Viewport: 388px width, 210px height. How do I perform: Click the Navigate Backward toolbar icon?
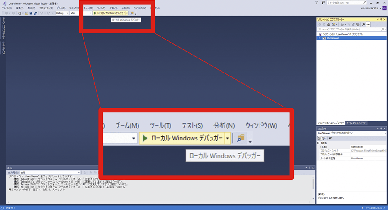[x=6, y=13]
